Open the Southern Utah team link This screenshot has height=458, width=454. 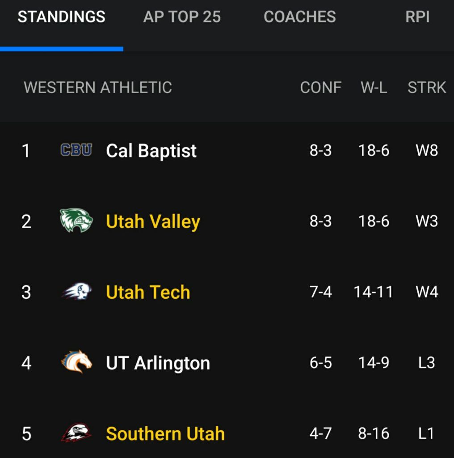point(165,433)
